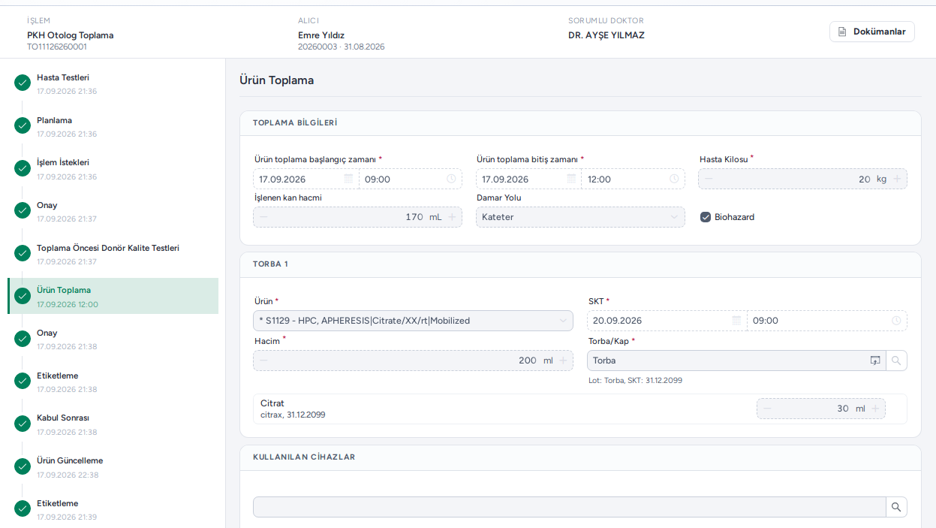Click the used devices search field

[x=570, y=507]
